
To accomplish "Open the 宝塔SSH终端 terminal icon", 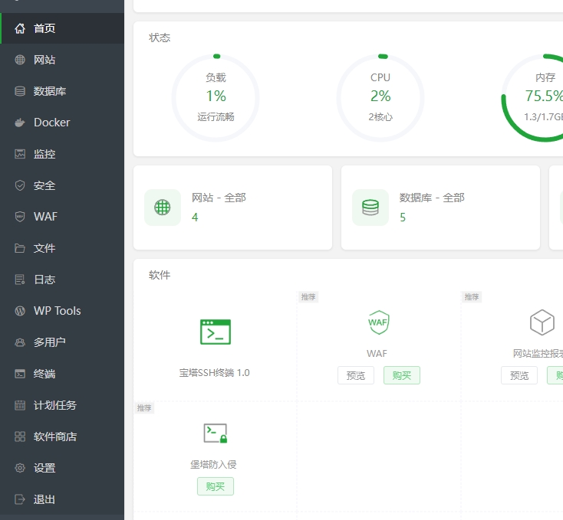I will [216, 332].
